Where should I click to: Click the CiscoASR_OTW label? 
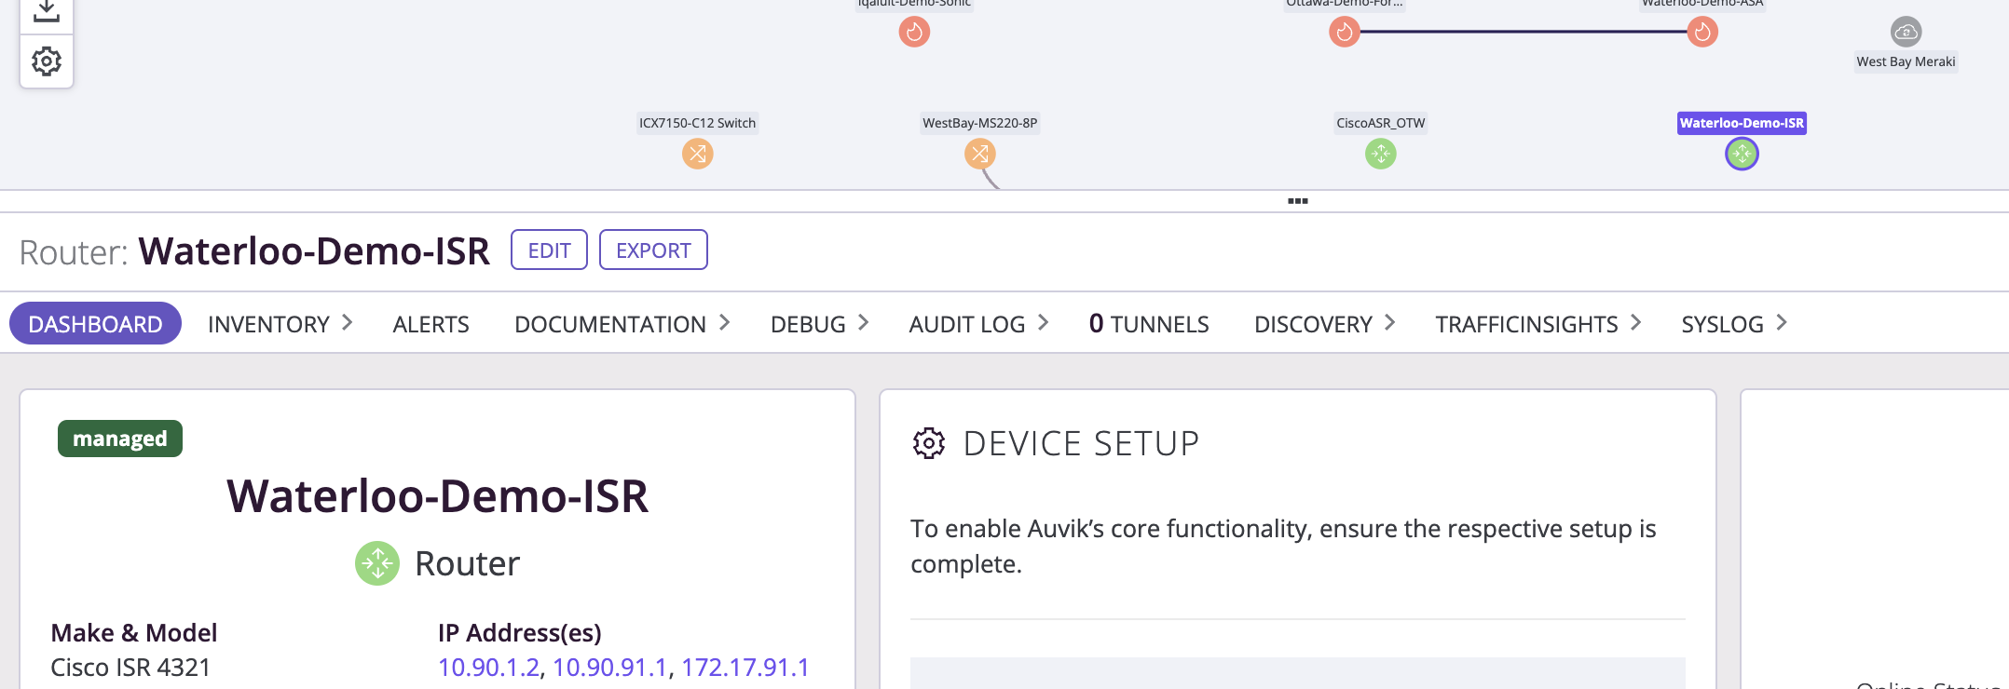point(1380,123)
